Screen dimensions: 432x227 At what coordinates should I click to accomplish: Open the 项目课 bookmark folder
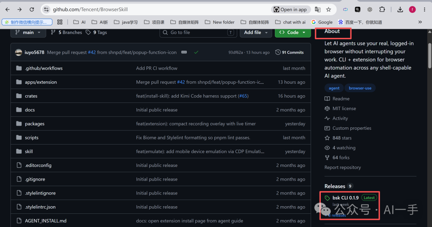coord(154,22)
